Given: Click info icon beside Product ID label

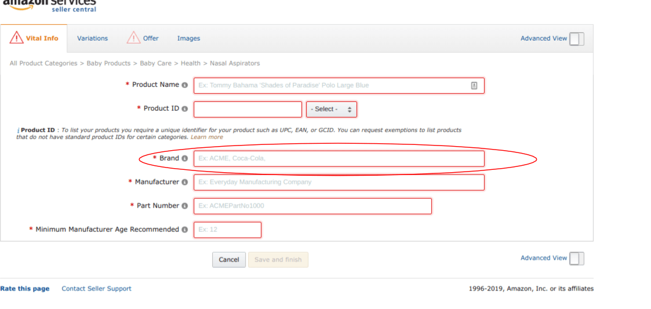Looking at the screenshot, I should point(185,109).
